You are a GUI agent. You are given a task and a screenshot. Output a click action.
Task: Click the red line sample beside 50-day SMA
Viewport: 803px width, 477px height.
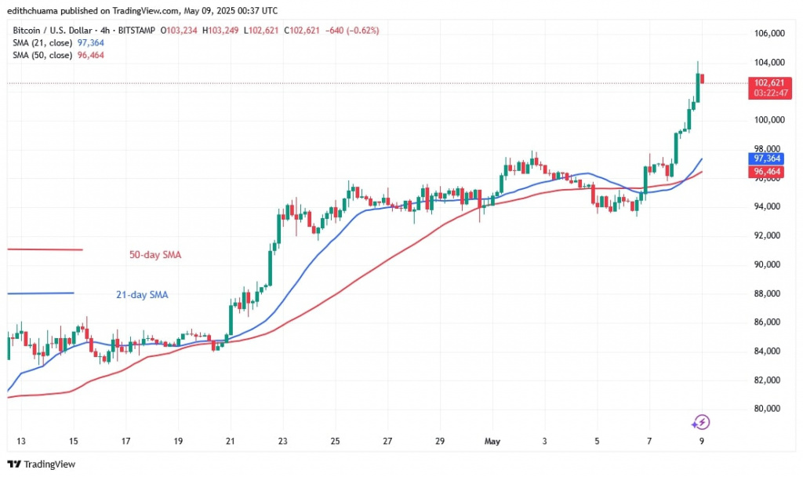click(45, 249)
